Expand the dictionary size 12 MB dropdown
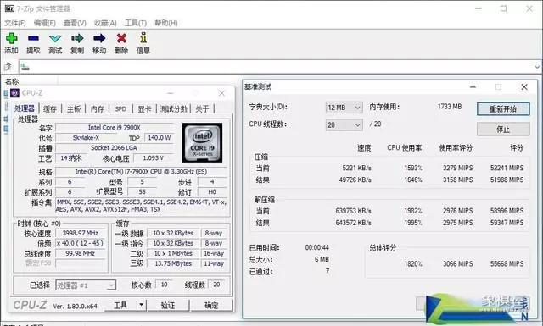The image size is (543, 326). click(x=358, y=108)
